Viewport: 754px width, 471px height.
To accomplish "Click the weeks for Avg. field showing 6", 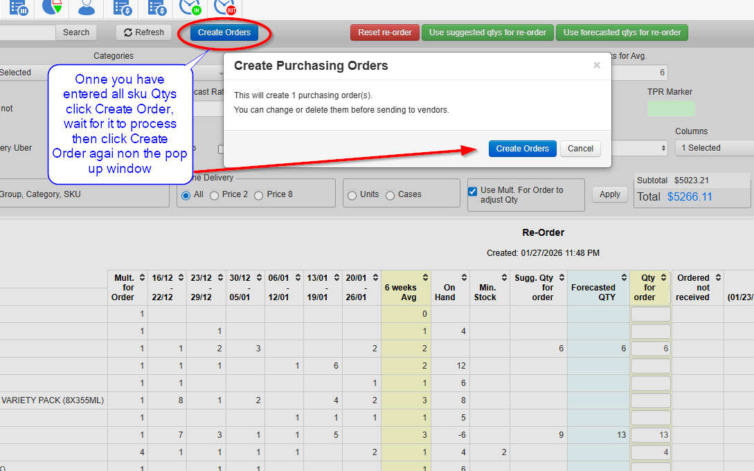I will (x=640, y=73).
